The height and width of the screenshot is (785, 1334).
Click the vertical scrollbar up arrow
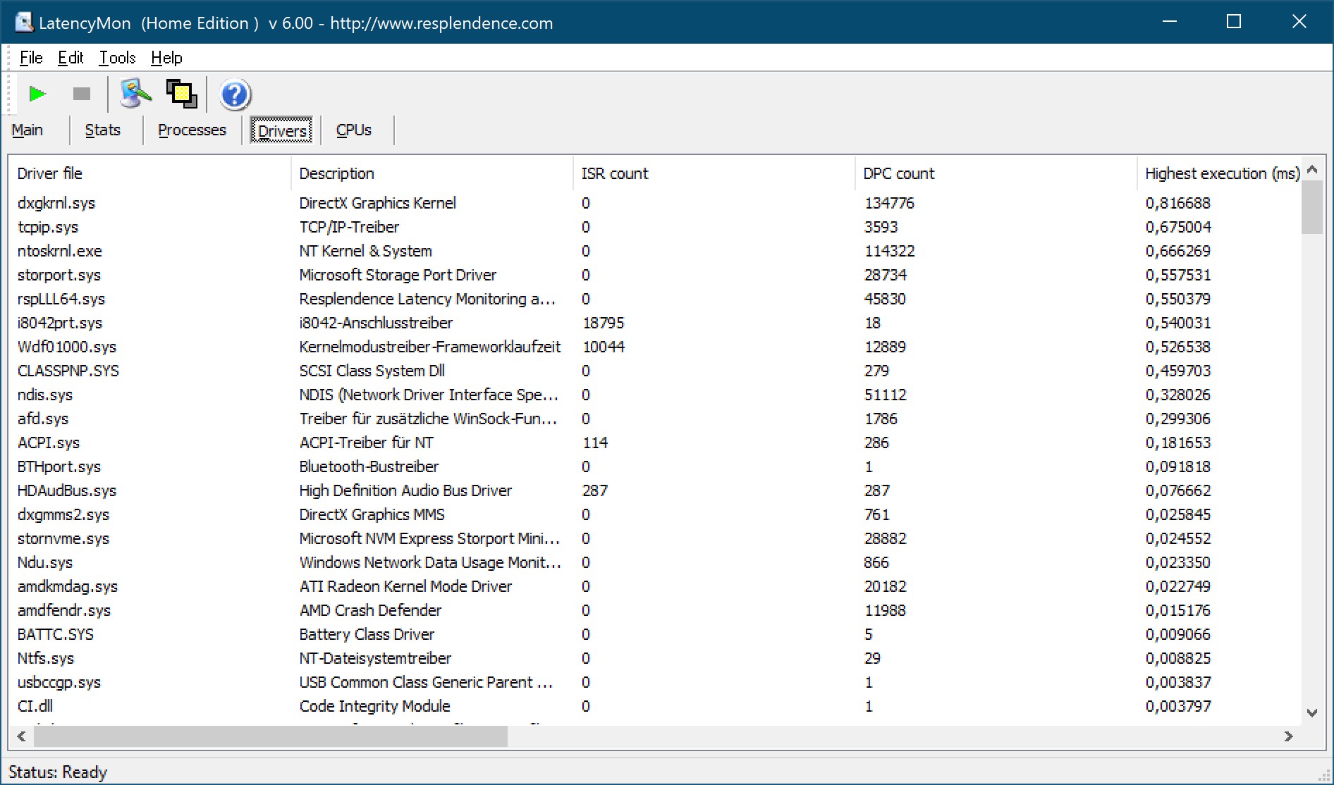click(1312, 169)
